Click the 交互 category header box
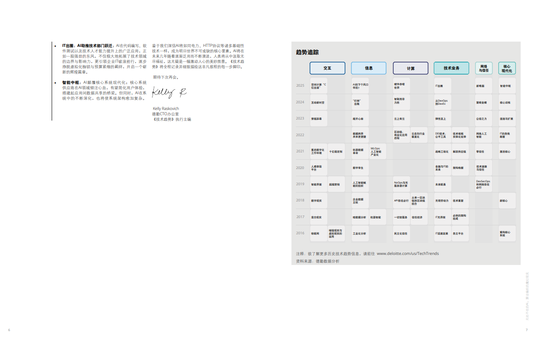Screen dimensions: 536x346 pos(327,68)
